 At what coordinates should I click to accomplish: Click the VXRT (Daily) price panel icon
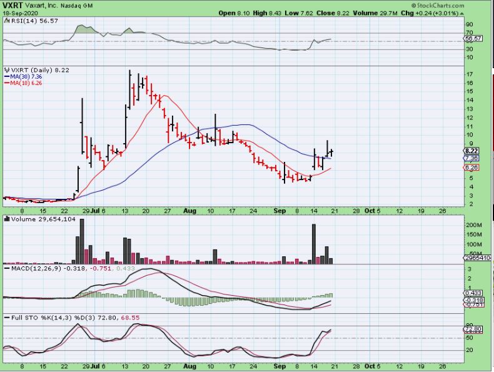[8, 70]
